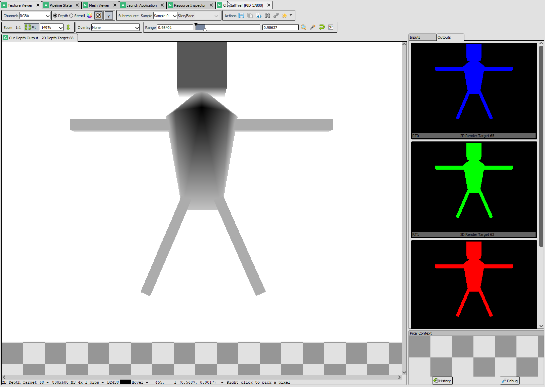
Task: Click the outputs panel scroll up arrow
Action: (x=541, y=43)
